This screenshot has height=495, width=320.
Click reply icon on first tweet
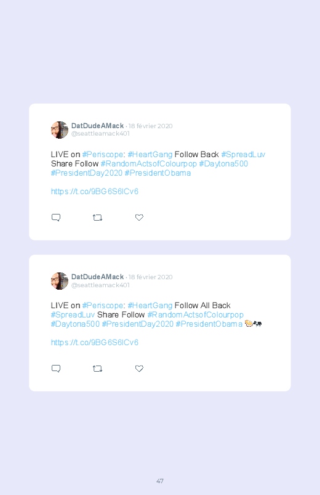point(56,218)
